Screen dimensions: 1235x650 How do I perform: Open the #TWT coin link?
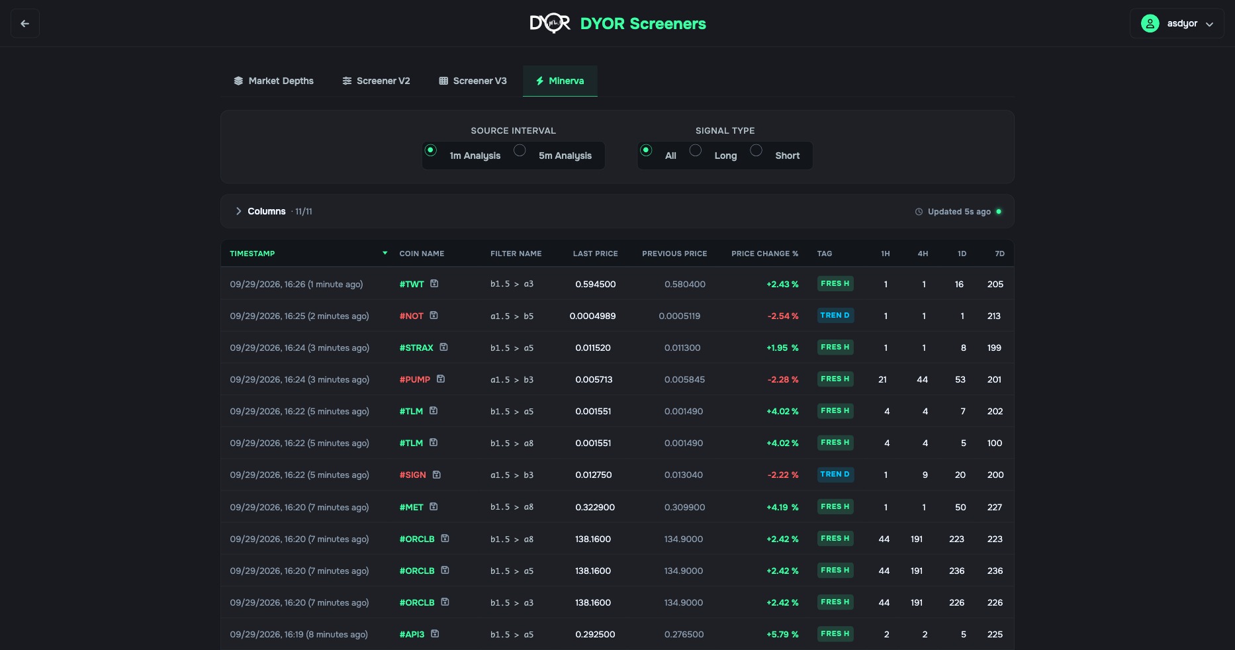coord(412,284)
